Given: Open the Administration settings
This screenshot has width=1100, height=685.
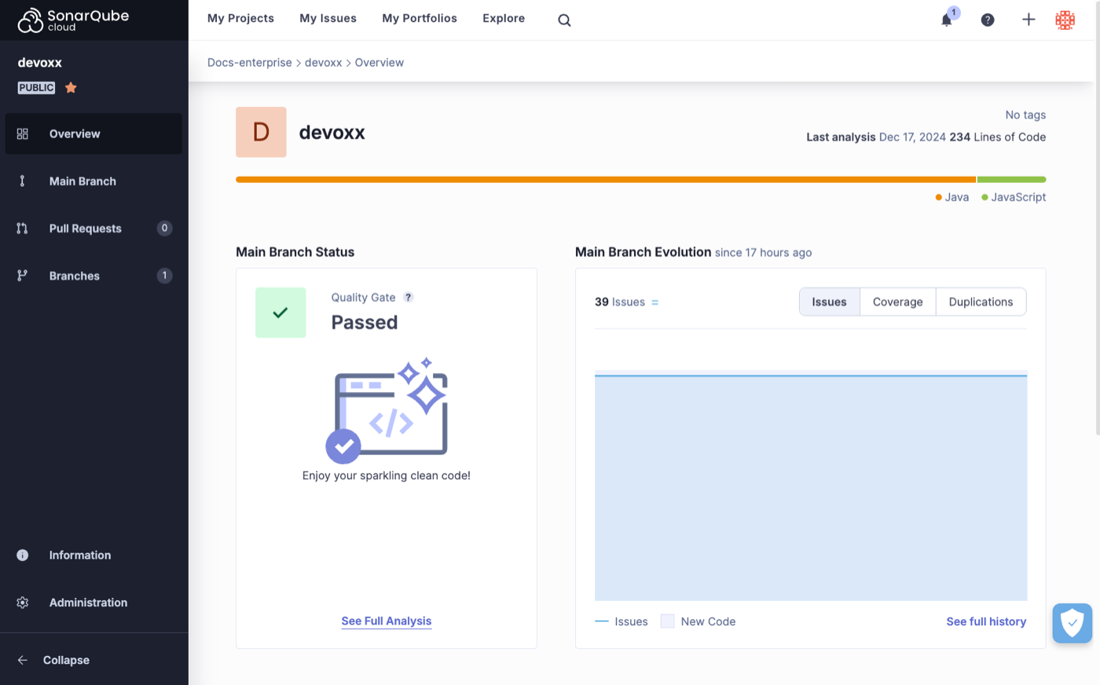Looking at the screenshot, I should click(x=87, y=603).
